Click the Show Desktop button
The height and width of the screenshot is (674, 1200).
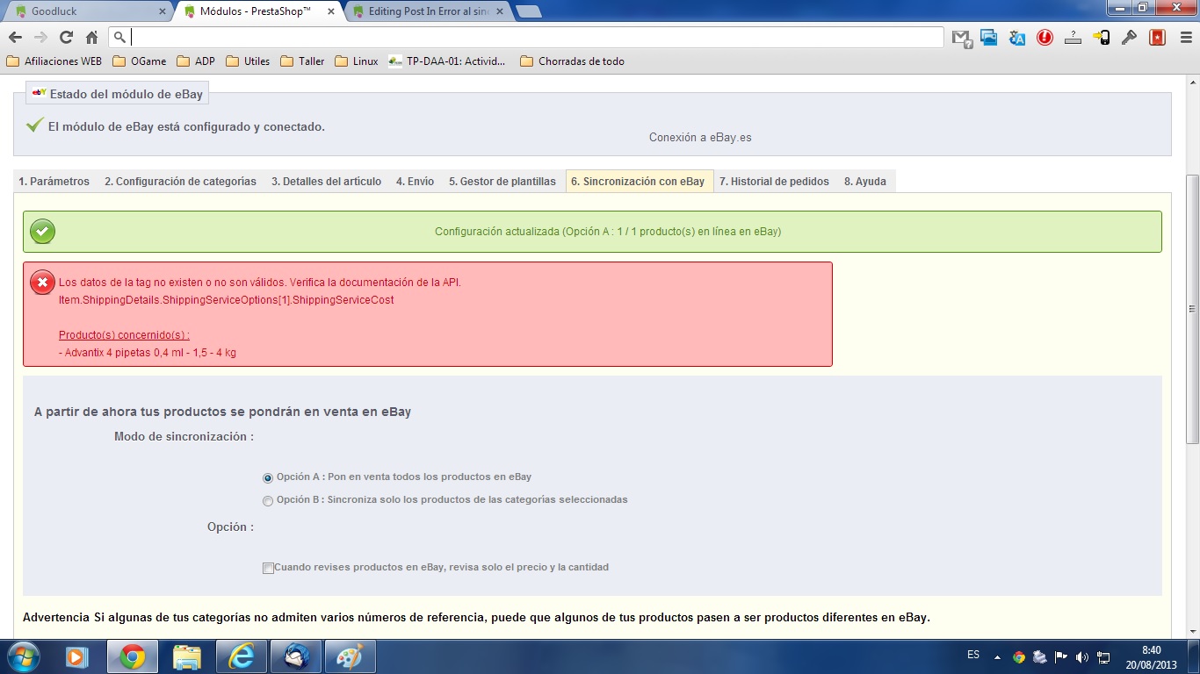[x=1193, y=656]
